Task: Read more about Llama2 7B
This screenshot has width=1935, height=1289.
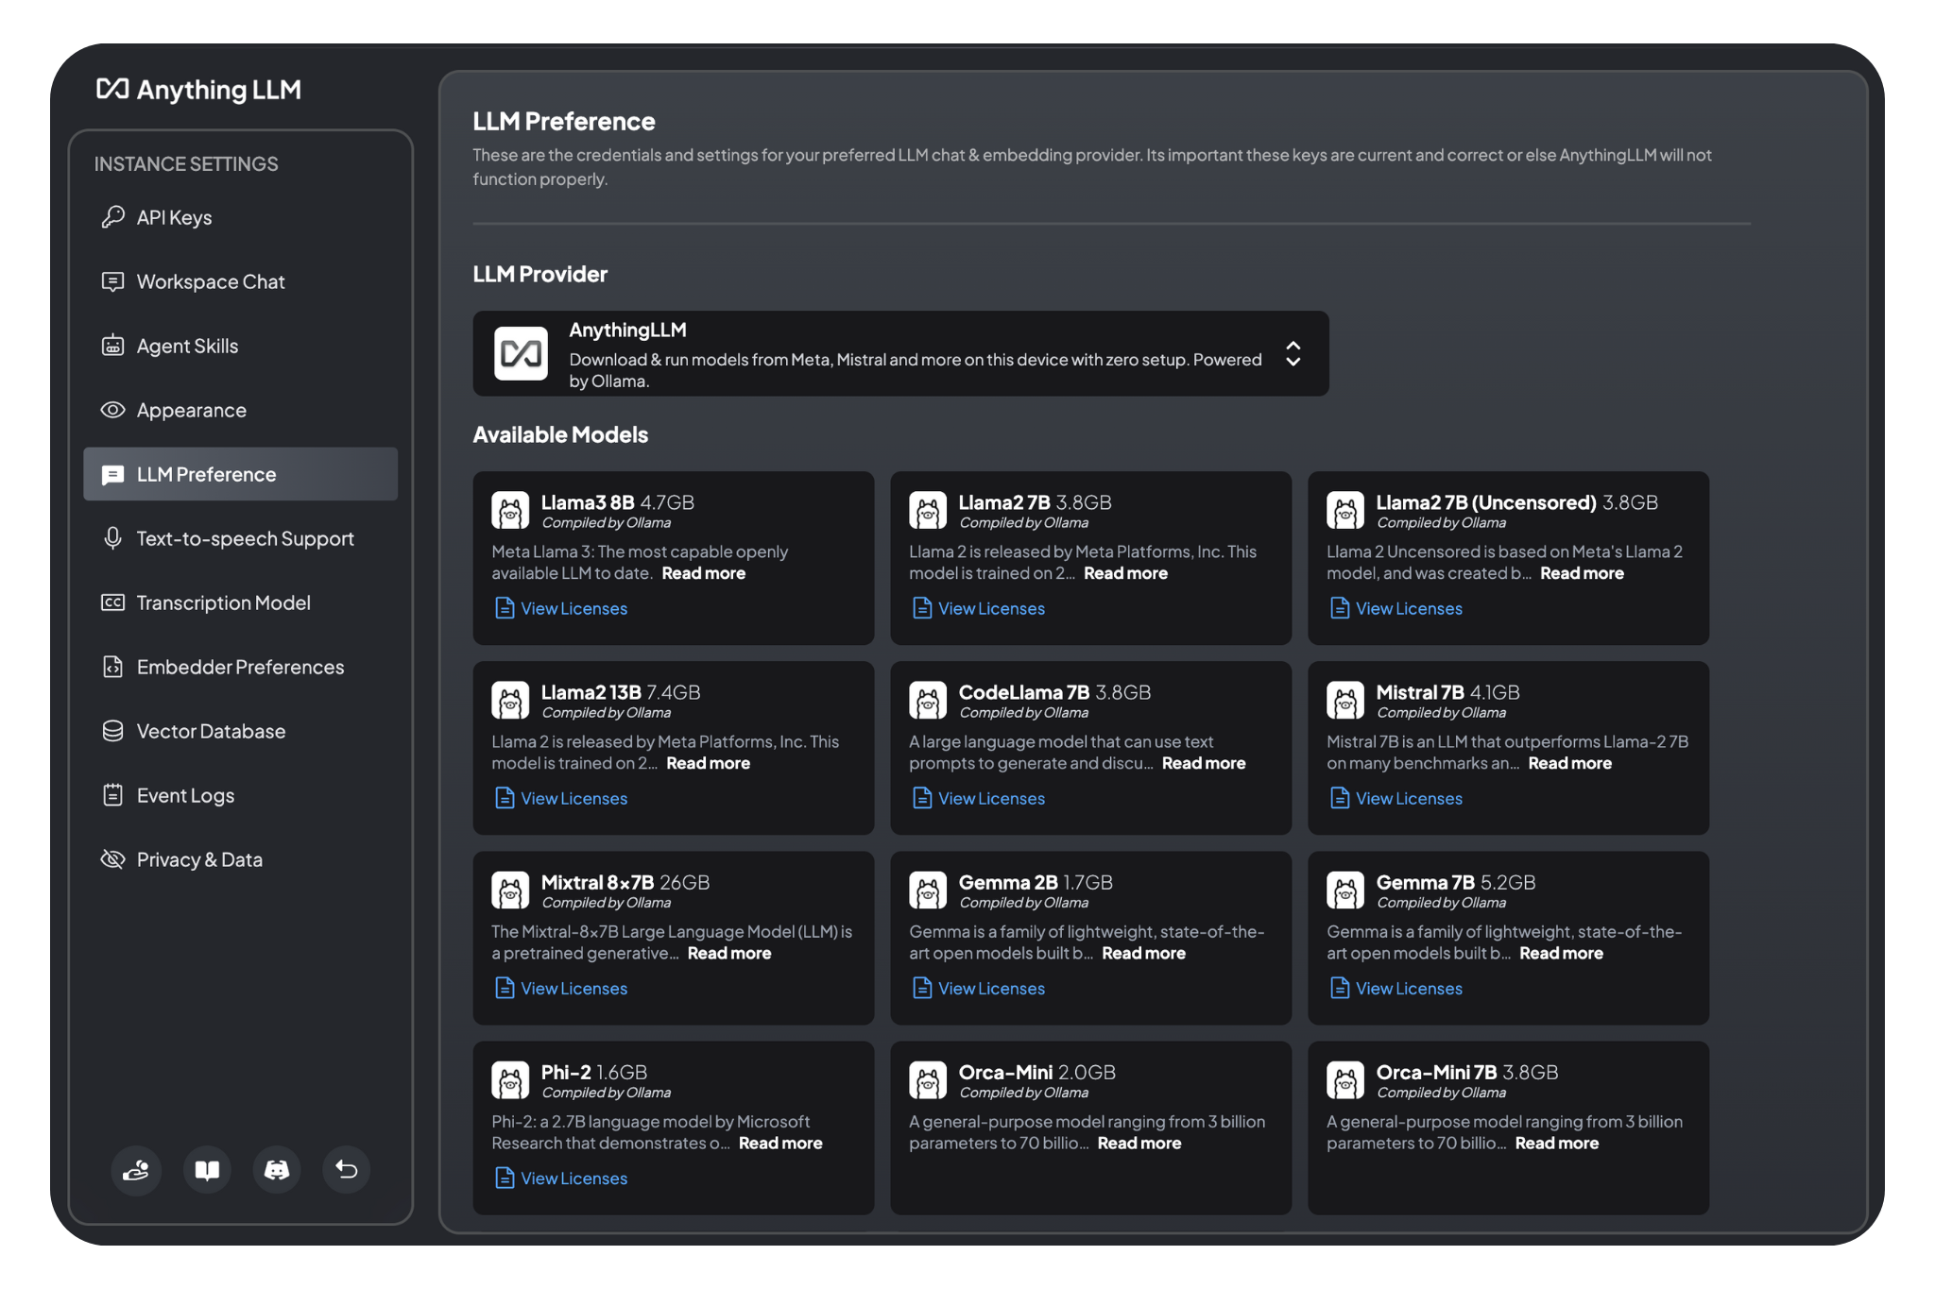Action: pos(1126,573)
